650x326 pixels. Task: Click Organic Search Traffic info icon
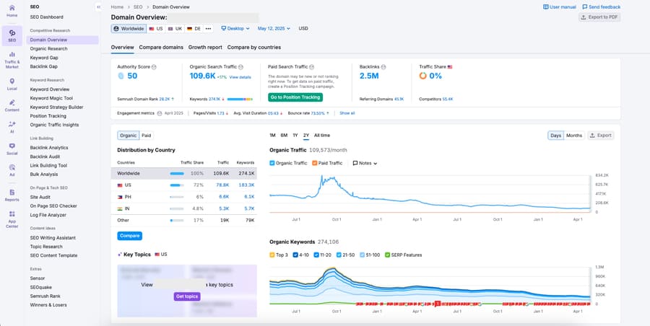pos(240,66)
